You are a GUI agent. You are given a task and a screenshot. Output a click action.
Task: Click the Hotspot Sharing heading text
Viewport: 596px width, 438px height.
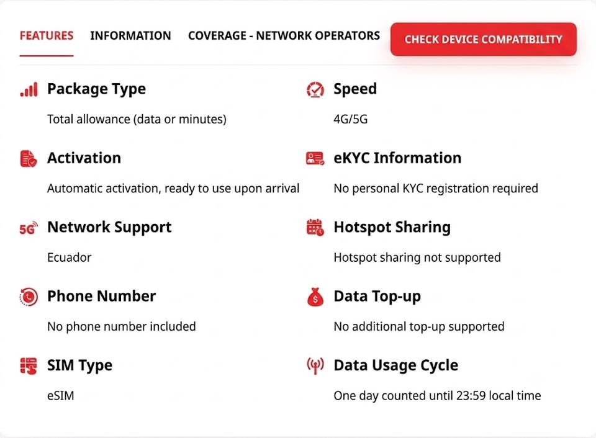[x=392, y=227]
